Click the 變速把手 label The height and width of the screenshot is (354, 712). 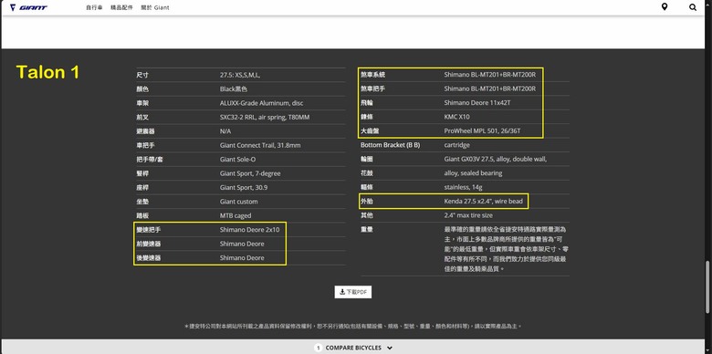[x=149, y=230]
